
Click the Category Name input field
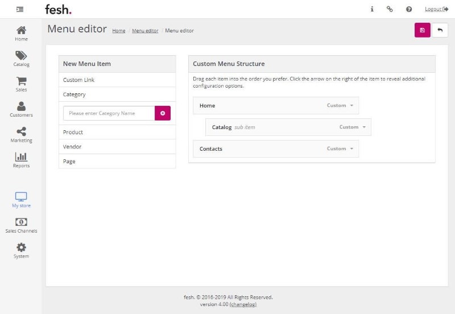pos(109,113)
